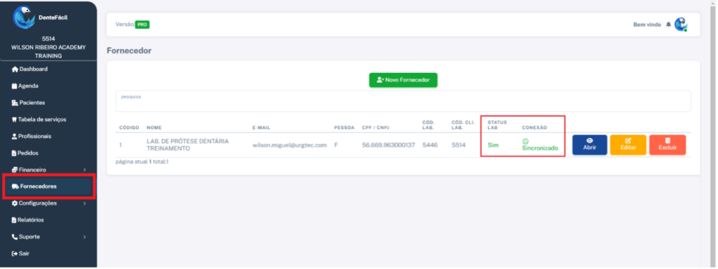Click the Pacientes sidebar icon
718x269 pixels.
coord(15,103)
